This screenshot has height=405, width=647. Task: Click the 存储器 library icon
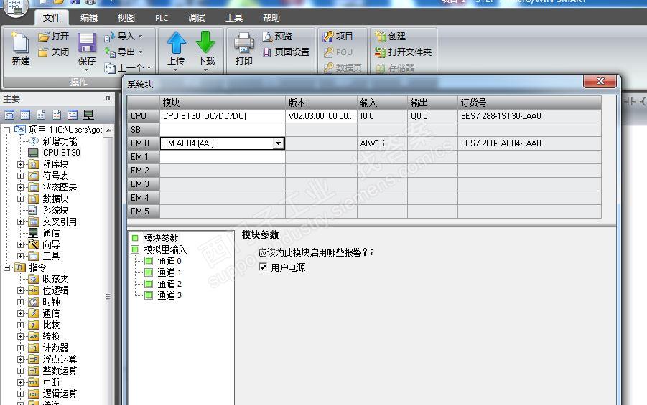click(381, 68)
